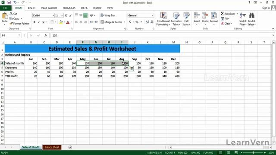Image resolution: width=276 pixels, height=155 pixels.
Task: Open the font size 11 dropdown
Action: point(62,15)
